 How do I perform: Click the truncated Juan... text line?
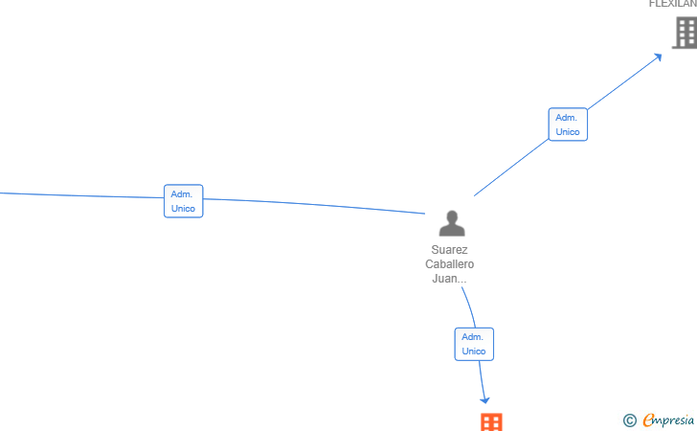pyautogui.click(x=449, y=279)
